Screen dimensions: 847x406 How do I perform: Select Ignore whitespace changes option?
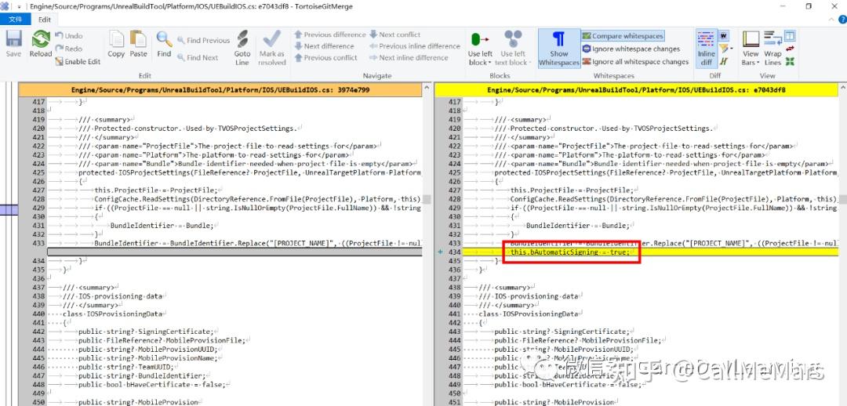tap(631, 49)
